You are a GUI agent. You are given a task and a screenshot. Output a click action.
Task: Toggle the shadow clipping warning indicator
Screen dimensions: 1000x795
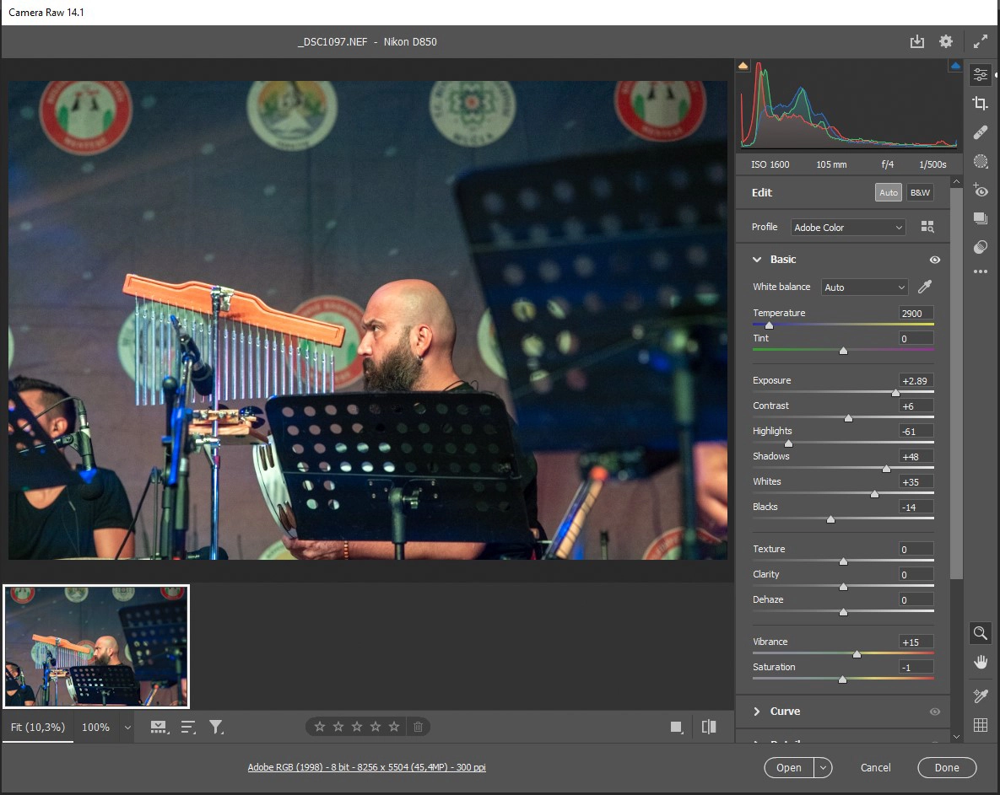click(x=743, y=66)
